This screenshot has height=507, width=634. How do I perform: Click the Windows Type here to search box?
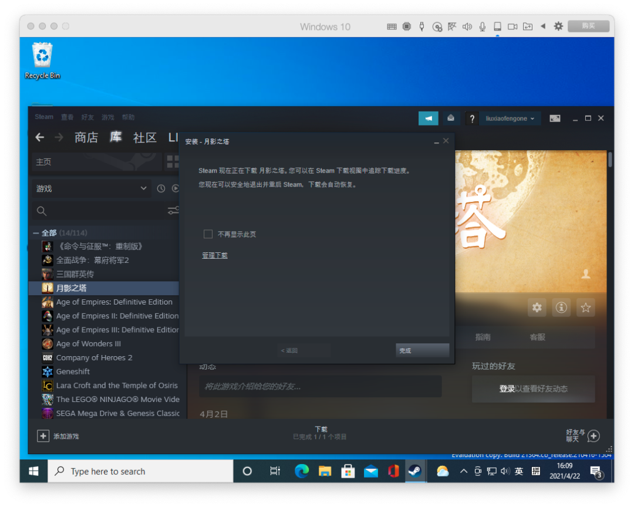point(140,471)
